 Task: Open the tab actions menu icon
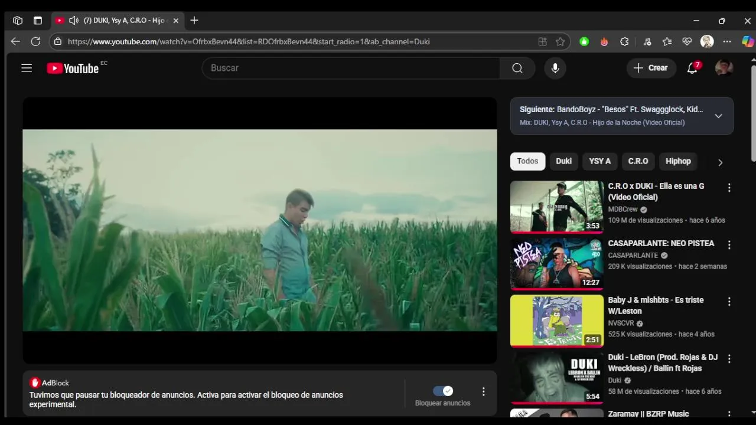(38, 21)
